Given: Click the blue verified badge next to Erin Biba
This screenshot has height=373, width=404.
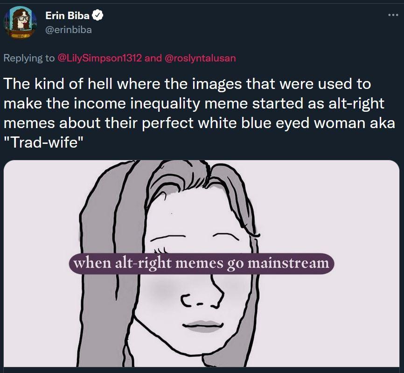Looking at the screenshot, I should pos(97,15).
